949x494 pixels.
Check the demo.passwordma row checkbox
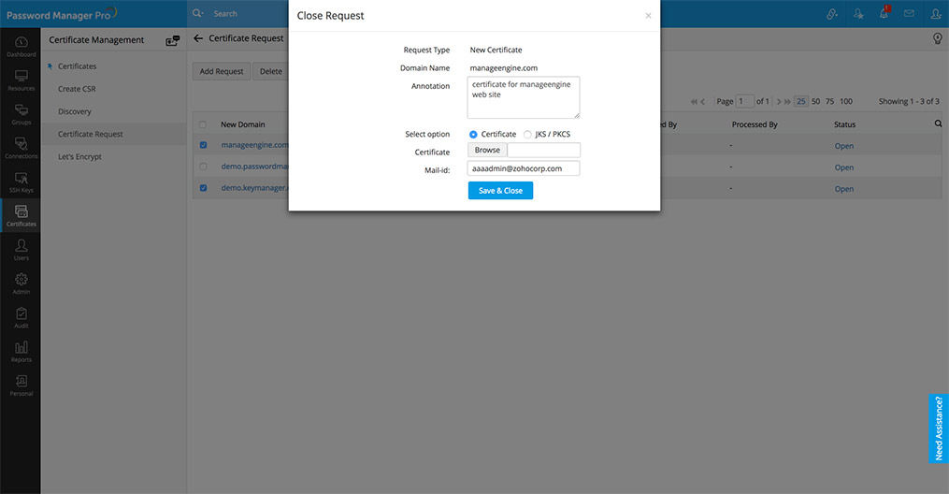pyautogui.click(x=203, y=167)
